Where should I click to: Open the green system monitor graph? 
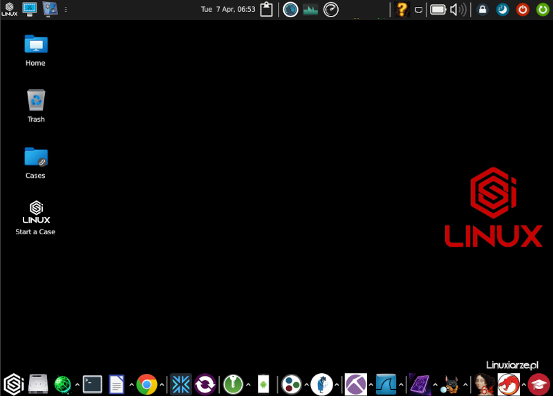(310, 10)
